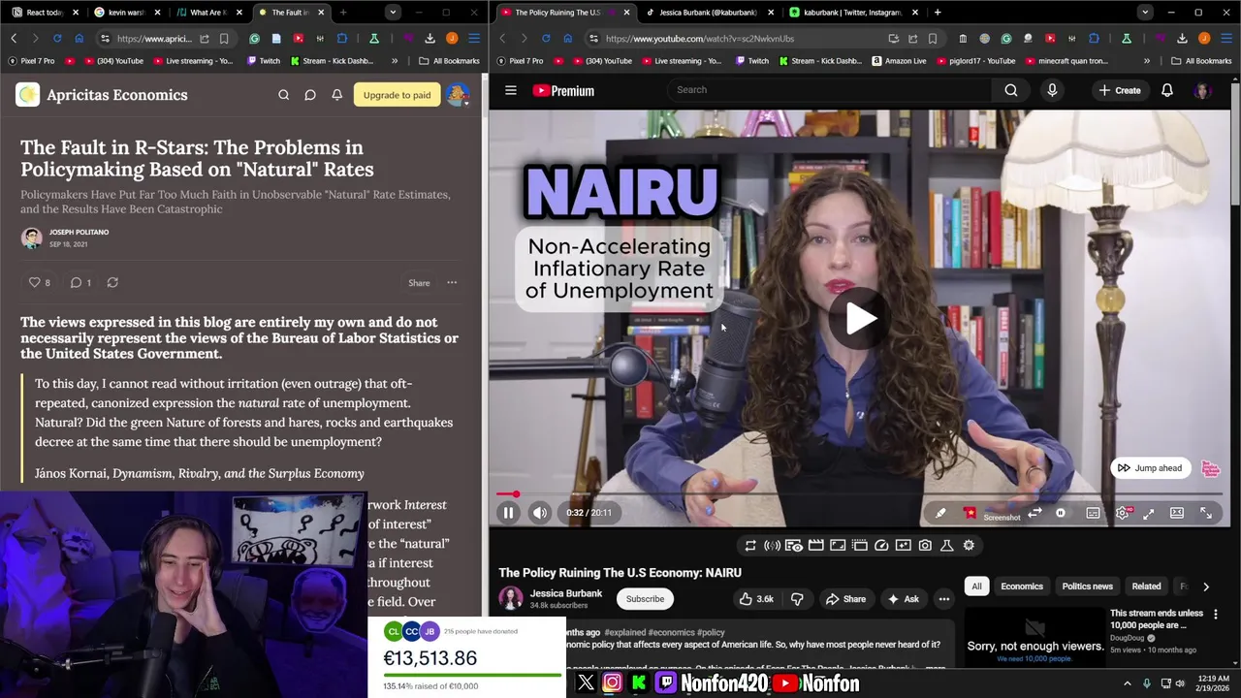Open Apricitas profile avatar dropdown
1241x698 pixels.
pos(459,95)
